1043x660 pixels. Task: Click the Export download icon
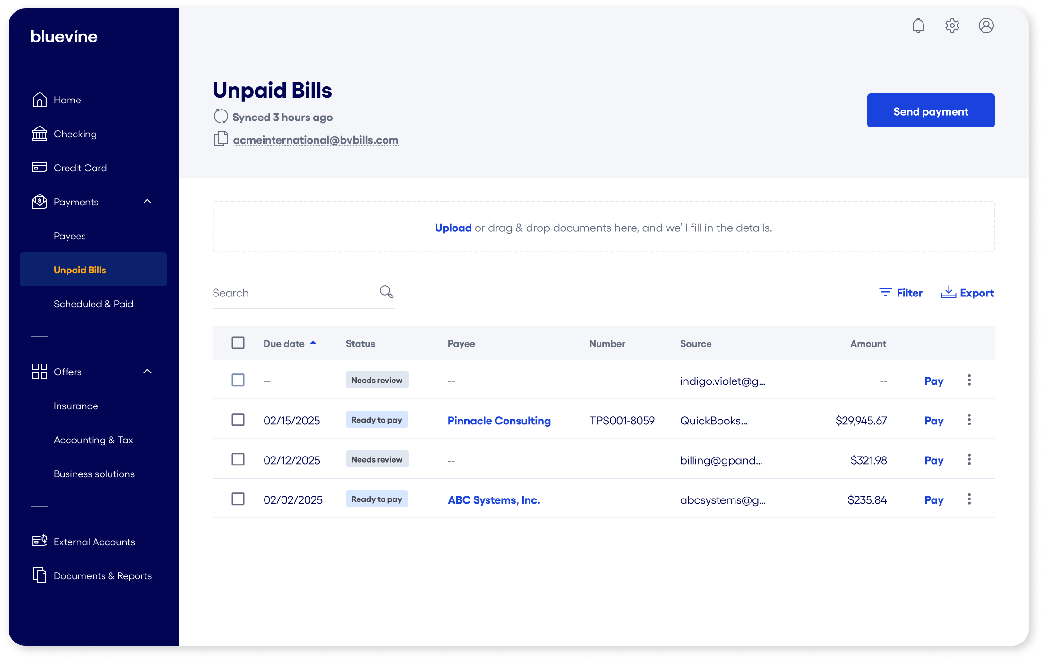coord(949,292)
